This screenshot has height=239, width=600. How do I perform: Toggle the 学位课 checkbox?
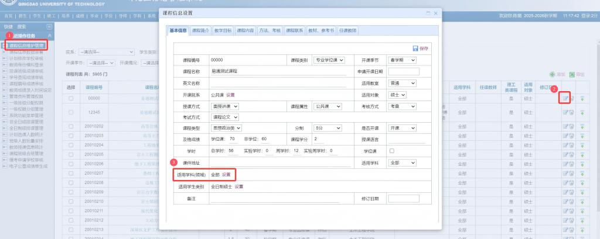tap(391, 151)
